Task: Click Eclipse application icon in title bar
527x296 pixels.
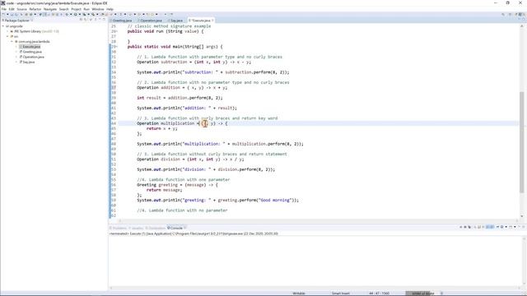Action: pos(3,3)
